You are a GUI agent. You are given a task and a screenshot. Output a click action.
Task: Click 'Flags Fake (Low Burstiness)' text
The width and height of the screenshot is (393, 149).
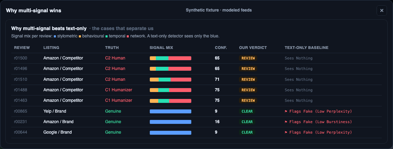321,122
